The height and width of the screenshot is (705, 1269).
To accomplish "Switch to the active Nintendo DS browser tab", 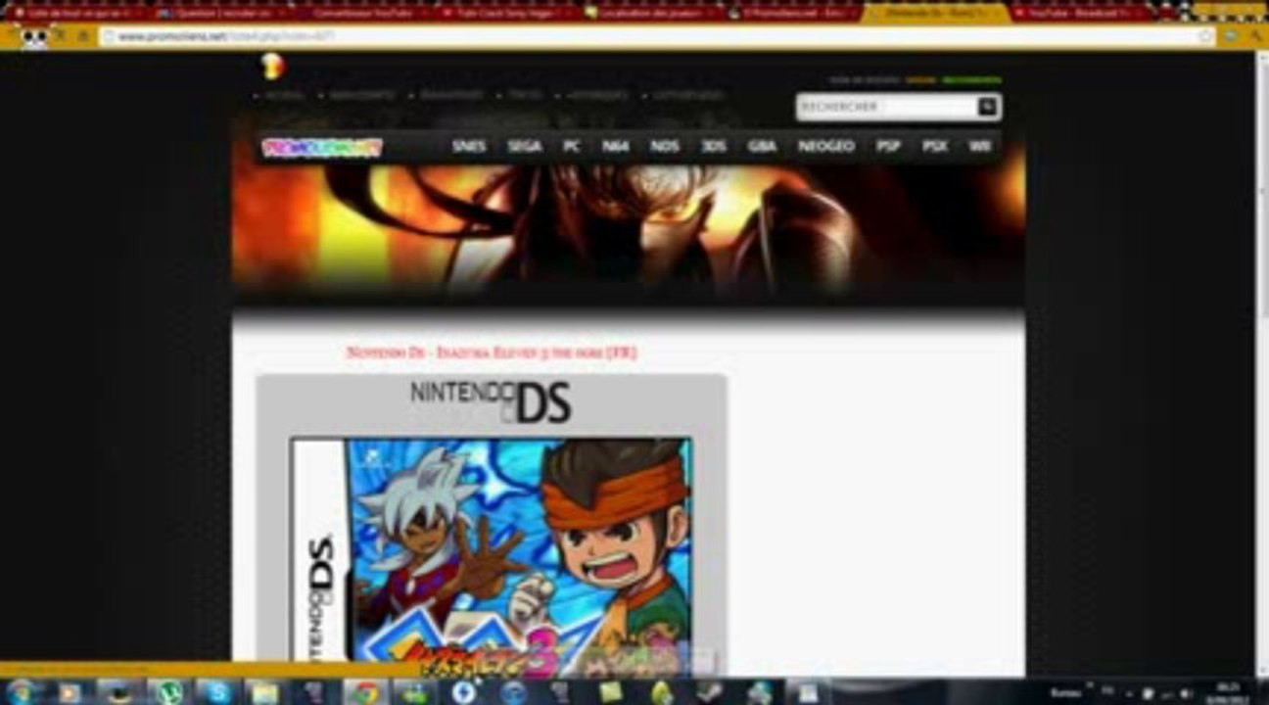I will [x=935, y=13].
